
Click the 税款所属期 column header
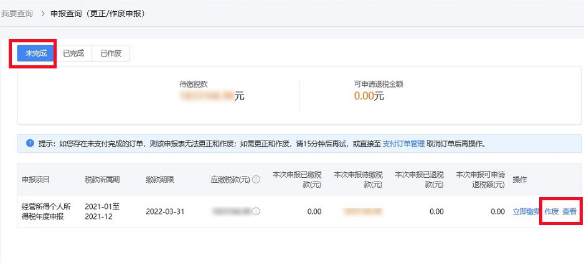102,180
